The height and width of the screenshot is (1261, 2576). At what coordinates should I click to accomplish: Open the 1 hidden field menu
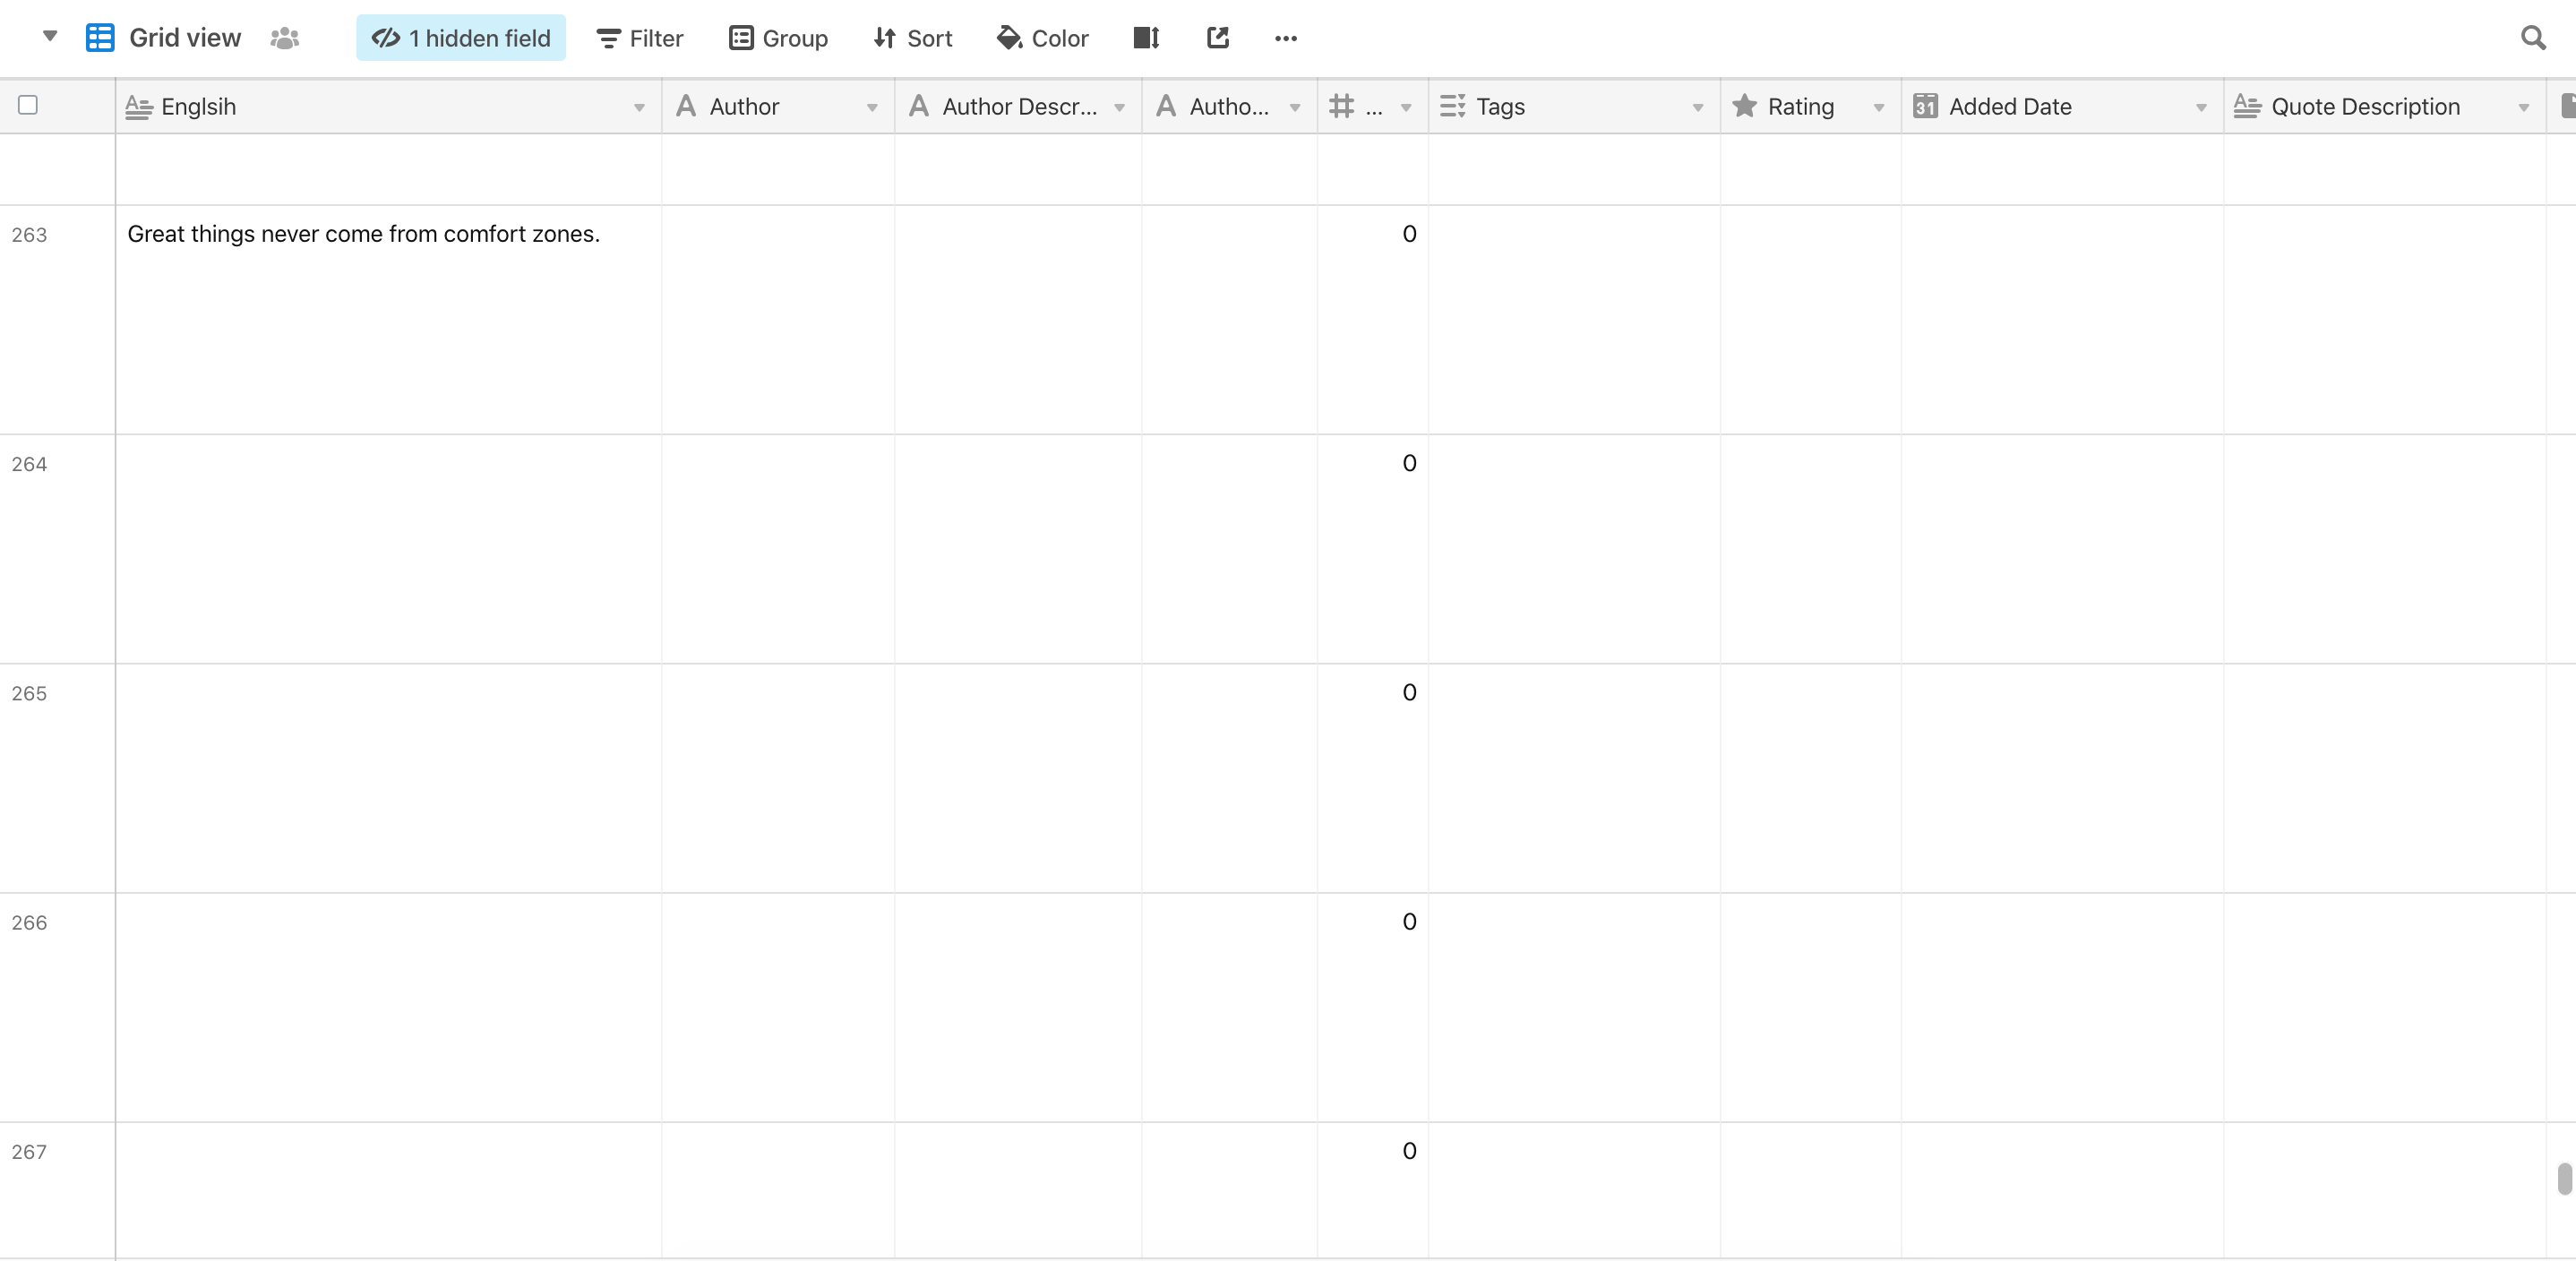coord(461,38)
